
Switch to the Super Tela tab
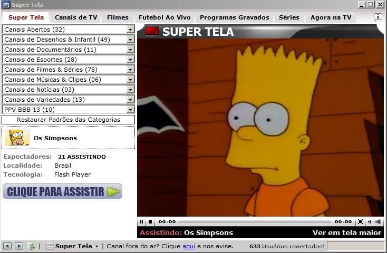26,17
